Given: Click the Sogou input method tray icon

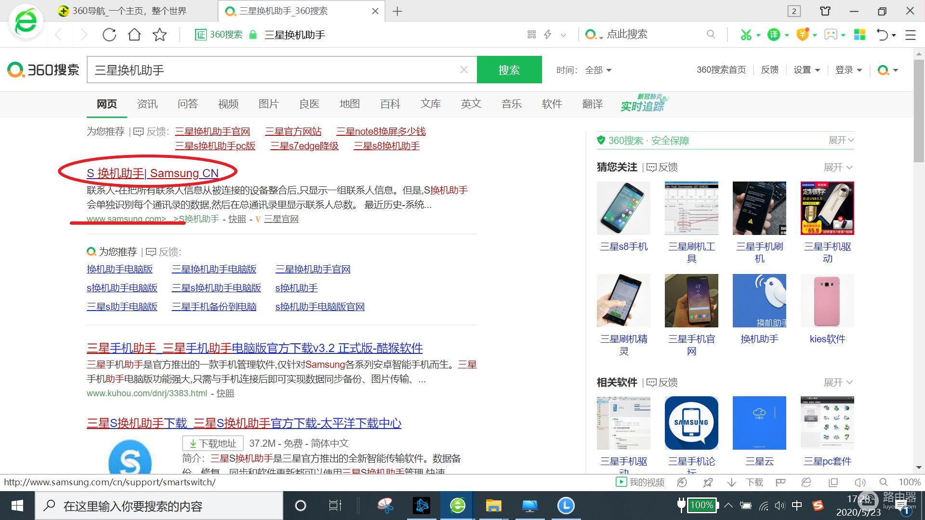Looking at the screenshot, I should click(x=818, y=506).
